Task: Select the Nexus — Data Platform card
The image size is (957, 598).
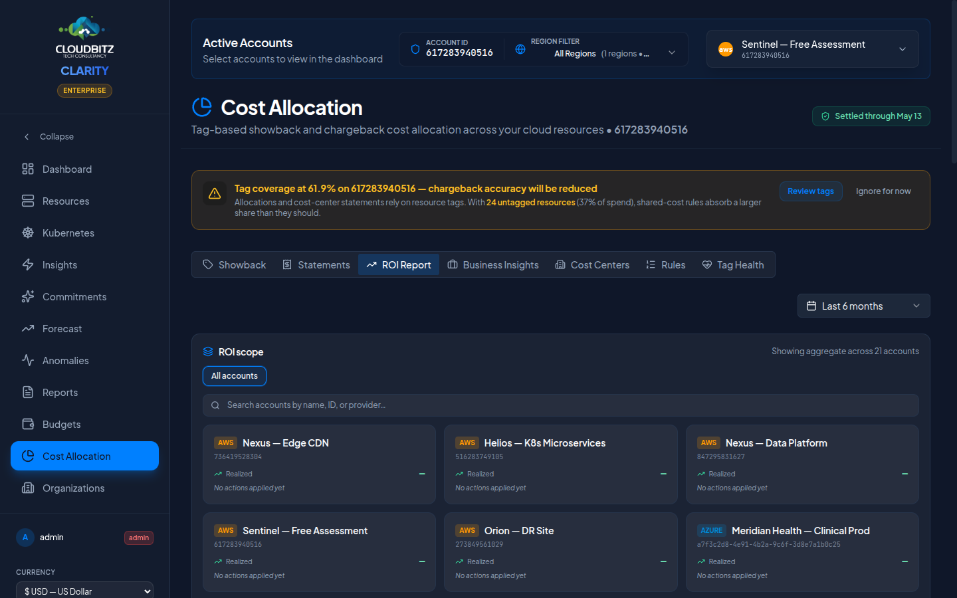Action: (x=802, y=464)
